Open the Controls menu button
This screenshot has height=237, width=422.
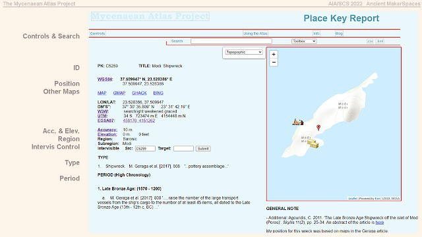point(98,34)
